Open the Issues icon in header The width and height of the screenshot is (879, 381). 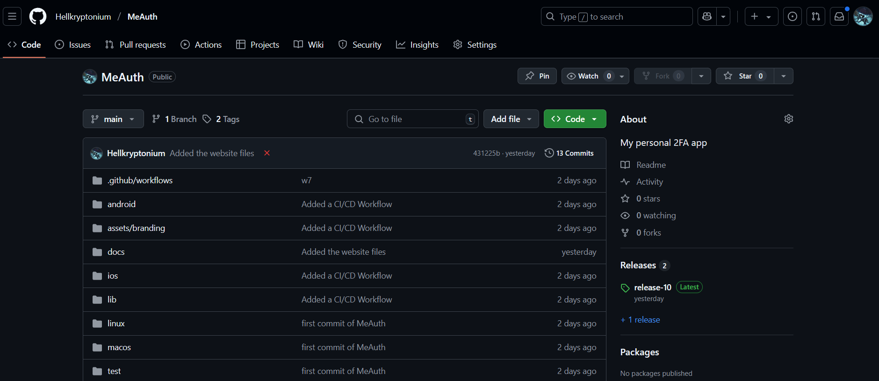coord(793,16)
